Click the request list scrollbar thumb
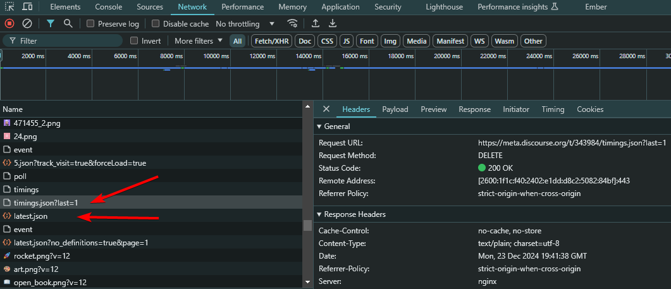The image size is (671, 289). 308,225
